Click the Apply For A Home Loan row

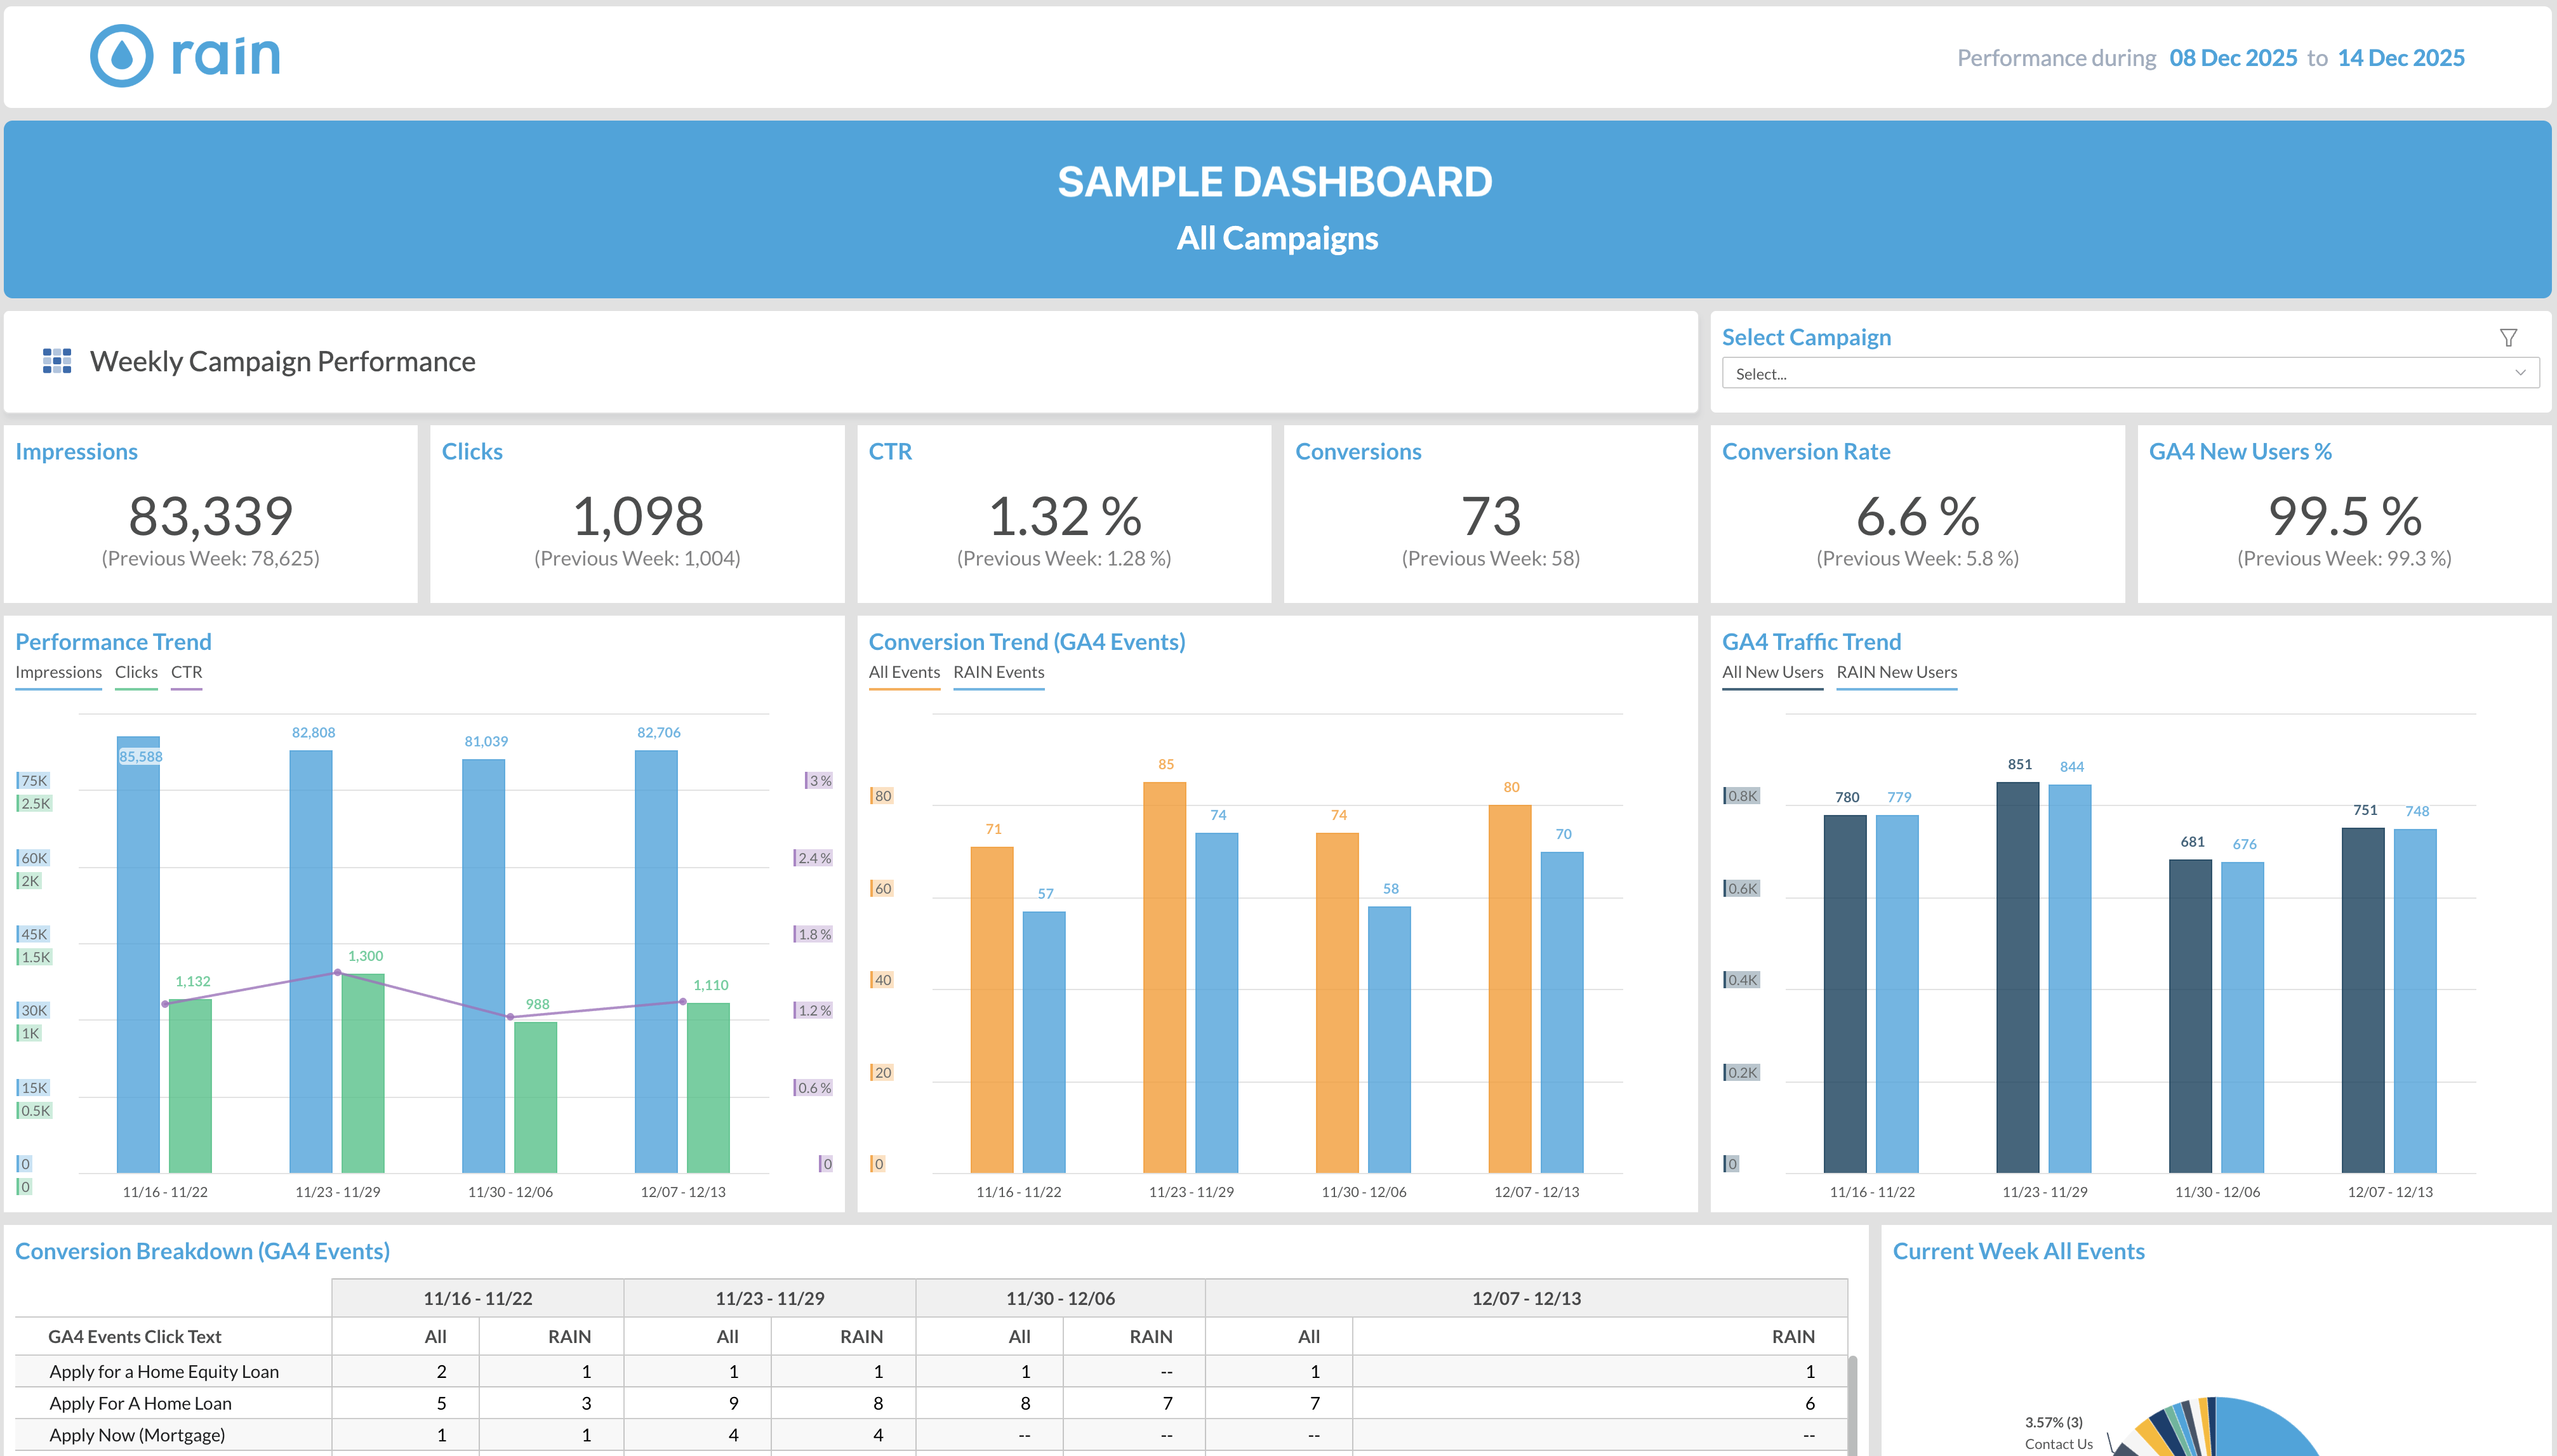coord(140,1403)
